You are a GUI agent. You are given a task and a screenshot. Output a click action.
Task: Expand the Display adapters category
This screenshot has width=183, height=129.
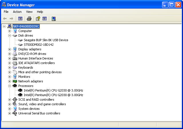(9, 49)
